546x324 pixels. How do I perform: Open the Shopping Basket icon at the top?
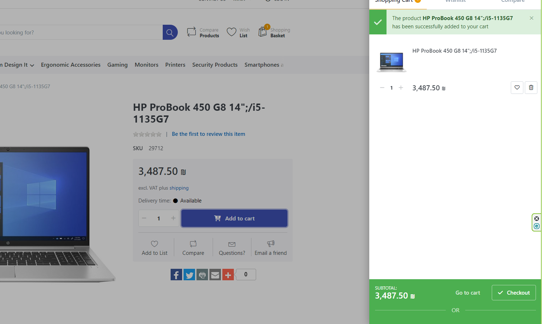[262, 32]
